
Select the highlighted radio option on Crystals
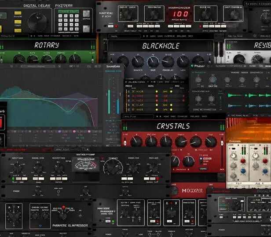point(201,158)
